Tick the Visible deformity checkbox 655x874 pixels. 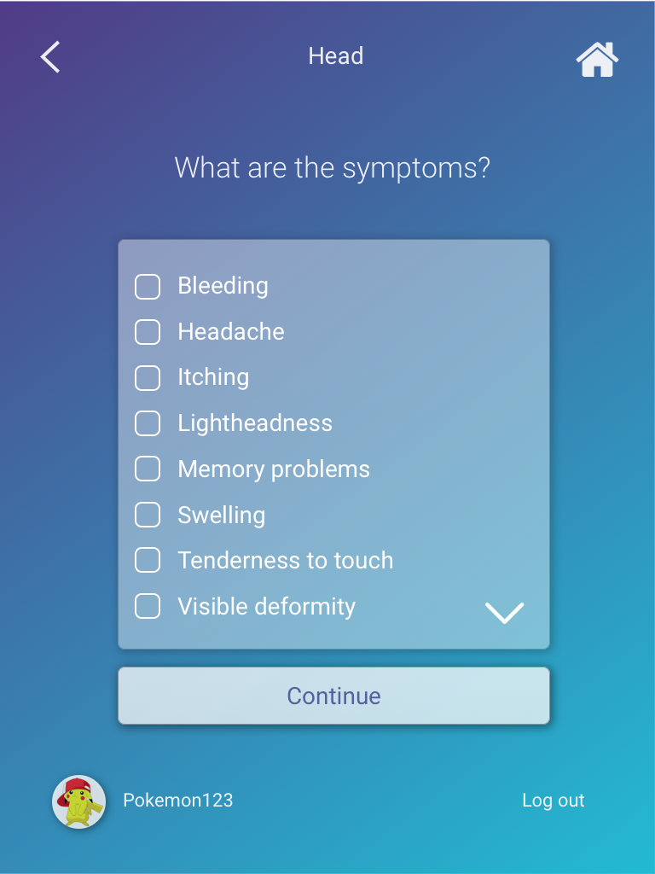(148, 606)
